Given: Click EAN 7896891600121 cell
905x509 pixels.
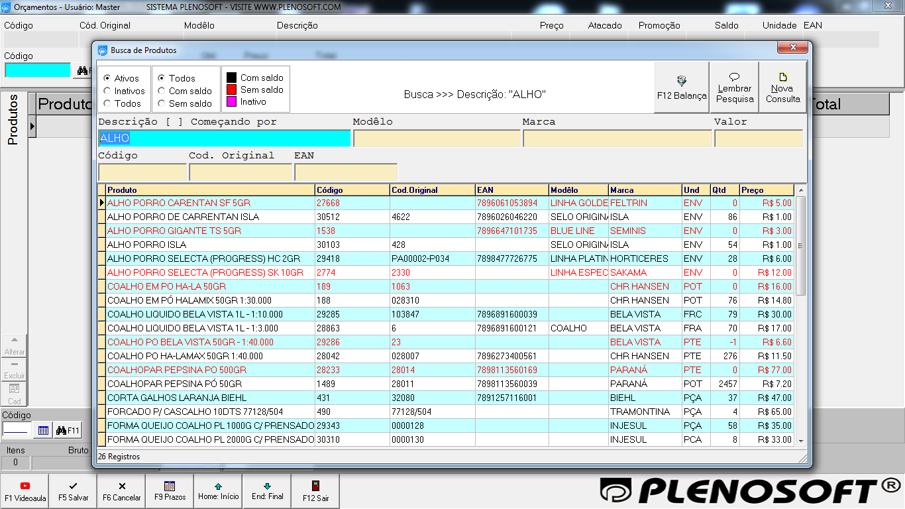Looking at the screenshot, I should tap(512, 328).
